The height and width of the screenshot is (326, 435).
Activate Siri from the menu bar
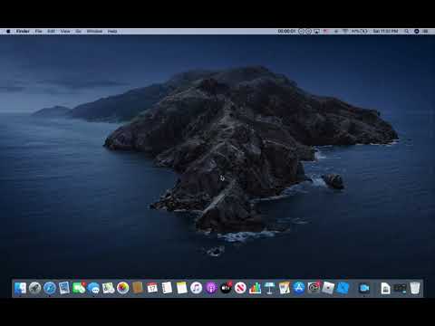pos(417,31)
